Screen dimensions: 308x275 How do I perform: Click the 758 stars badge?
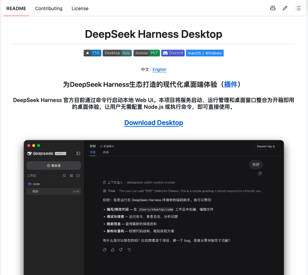point(92,53)
